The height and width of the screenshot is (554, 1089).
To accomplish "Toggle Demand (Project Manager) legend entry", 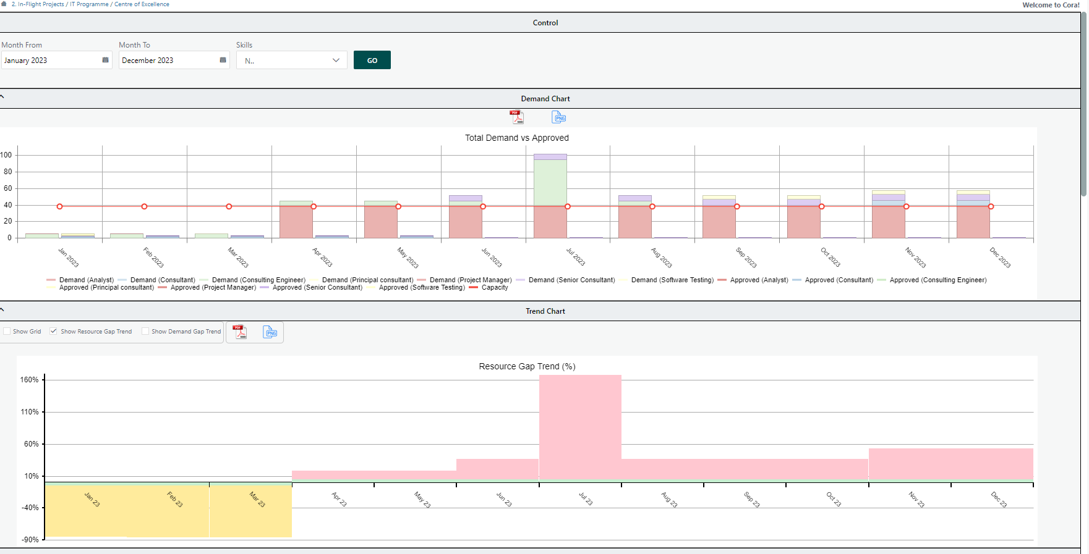I will coord(464,280).
